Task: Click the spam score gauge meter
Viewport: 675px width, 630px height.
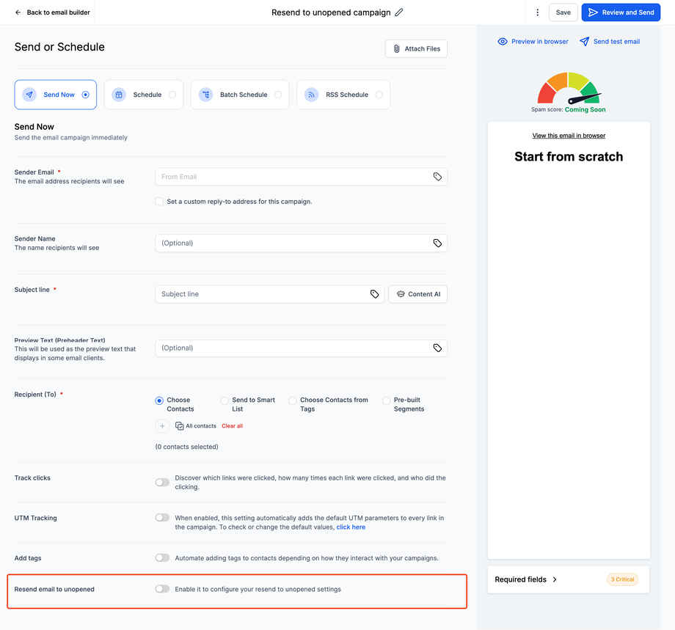Action: (x=569, y=89)
